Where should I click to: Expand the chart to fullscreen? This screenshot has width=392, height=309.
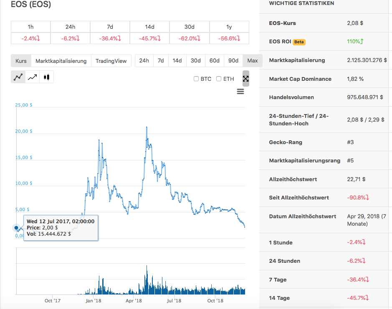pos(245,79)
